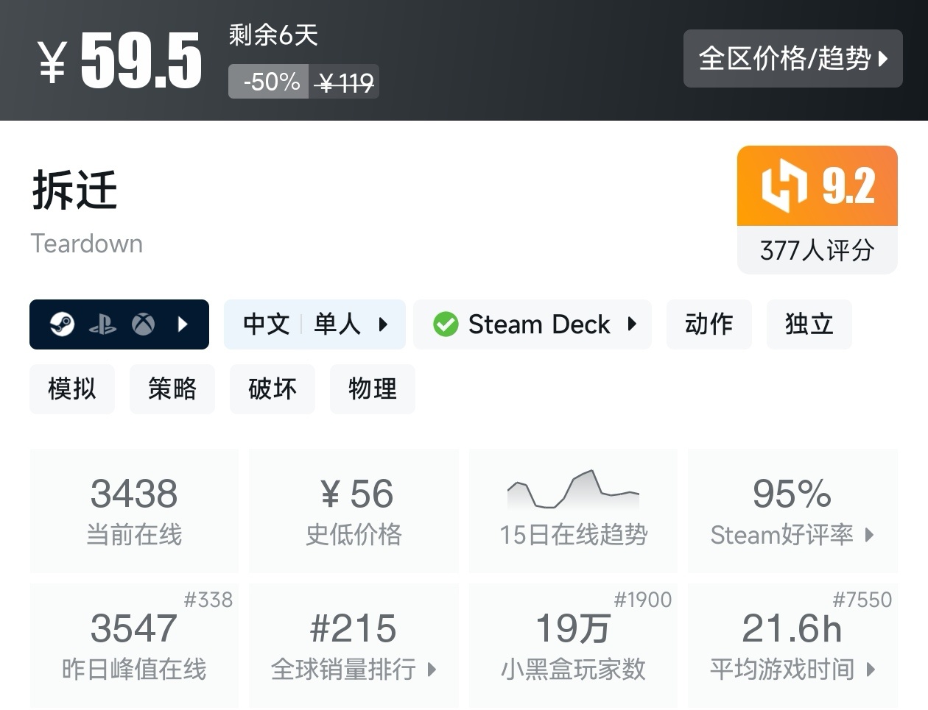Select the 破坏 tag
The image size is (928, 710).
point(273,388)
